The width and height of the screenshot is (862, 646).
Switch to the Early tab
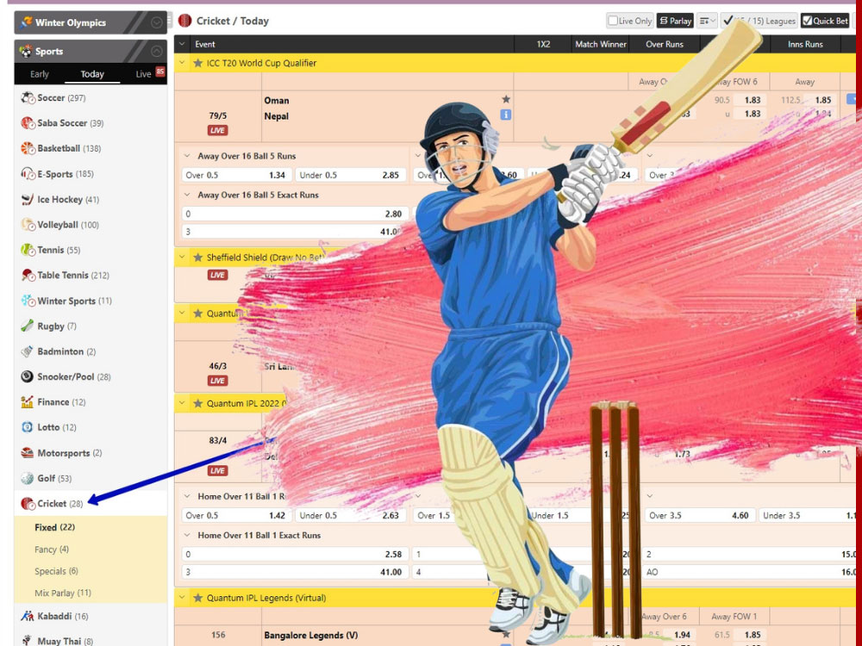click(40, 74)
